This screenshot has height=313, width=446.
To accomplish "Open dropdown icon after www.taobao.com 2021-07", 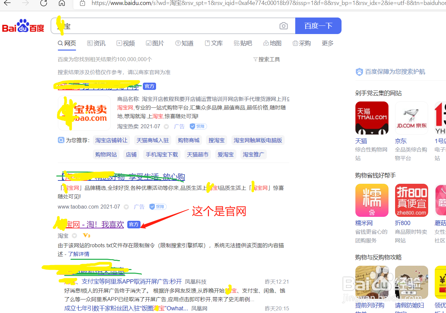I will click(126, 207).
